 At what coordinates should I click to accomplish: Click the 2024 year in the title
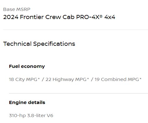[x=11, y=17]
